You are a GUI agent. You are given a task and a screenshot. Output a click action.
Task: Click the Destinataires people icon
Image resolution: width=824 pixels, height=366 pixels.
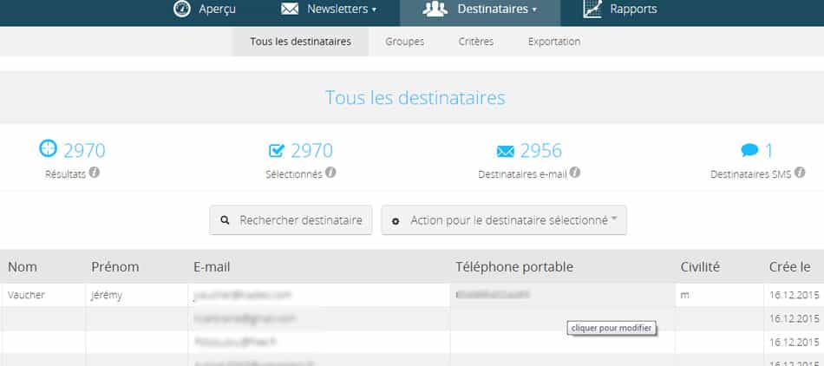coord(435,9)
